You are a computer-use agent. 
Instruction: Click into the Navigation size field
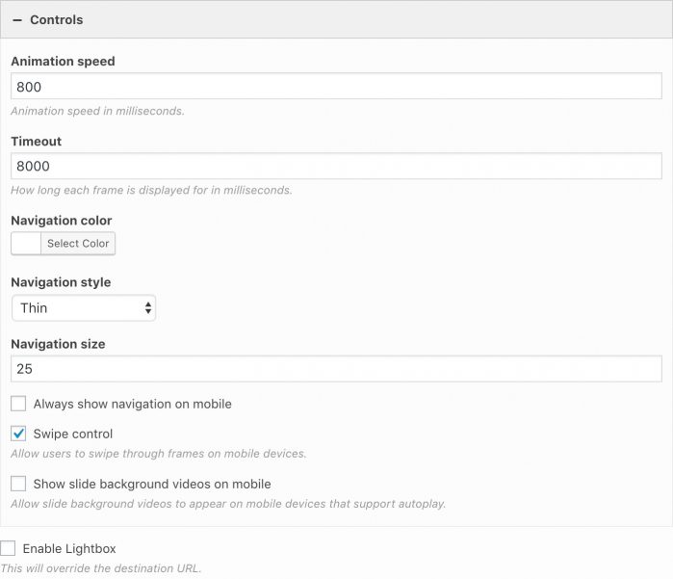(336, 369)
